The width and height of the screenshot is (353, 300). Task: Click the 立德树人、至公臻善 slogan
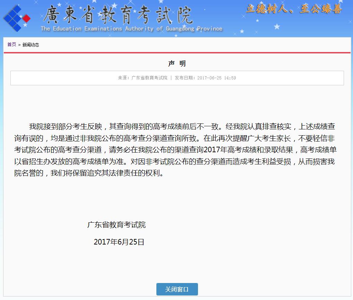click(294, 9)
